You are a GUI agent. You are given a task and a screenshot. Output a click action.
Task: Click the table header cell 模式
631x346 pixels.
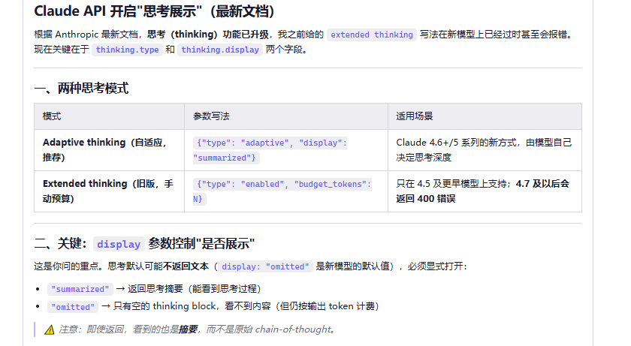point(109,116)
